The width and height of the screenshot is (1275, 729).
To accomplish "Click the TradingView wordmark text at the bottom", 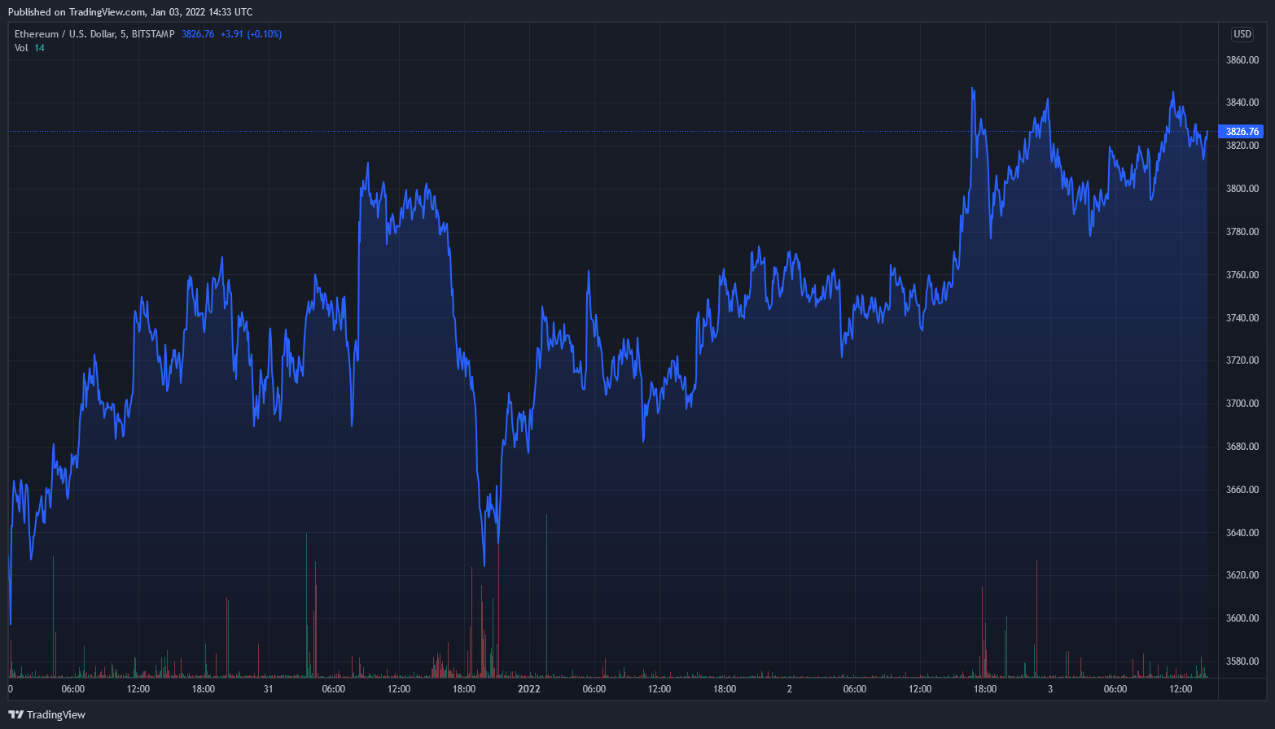I will [x=56, y=714].
